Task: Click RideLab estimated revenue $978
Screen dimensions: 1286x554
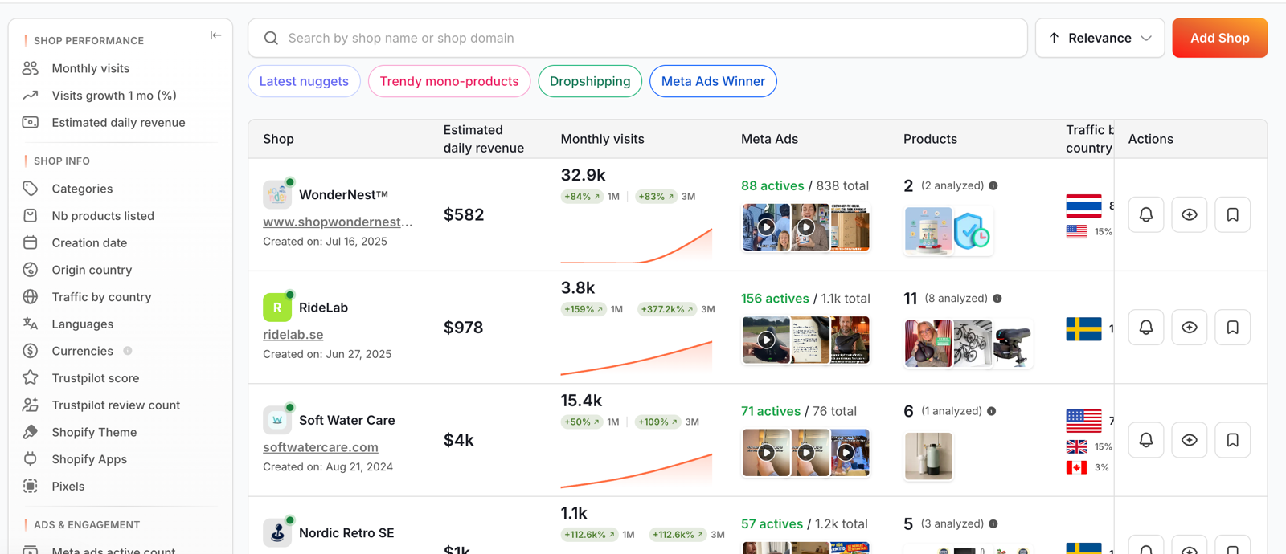Action: pyautogui.click(x=464, y=328)
